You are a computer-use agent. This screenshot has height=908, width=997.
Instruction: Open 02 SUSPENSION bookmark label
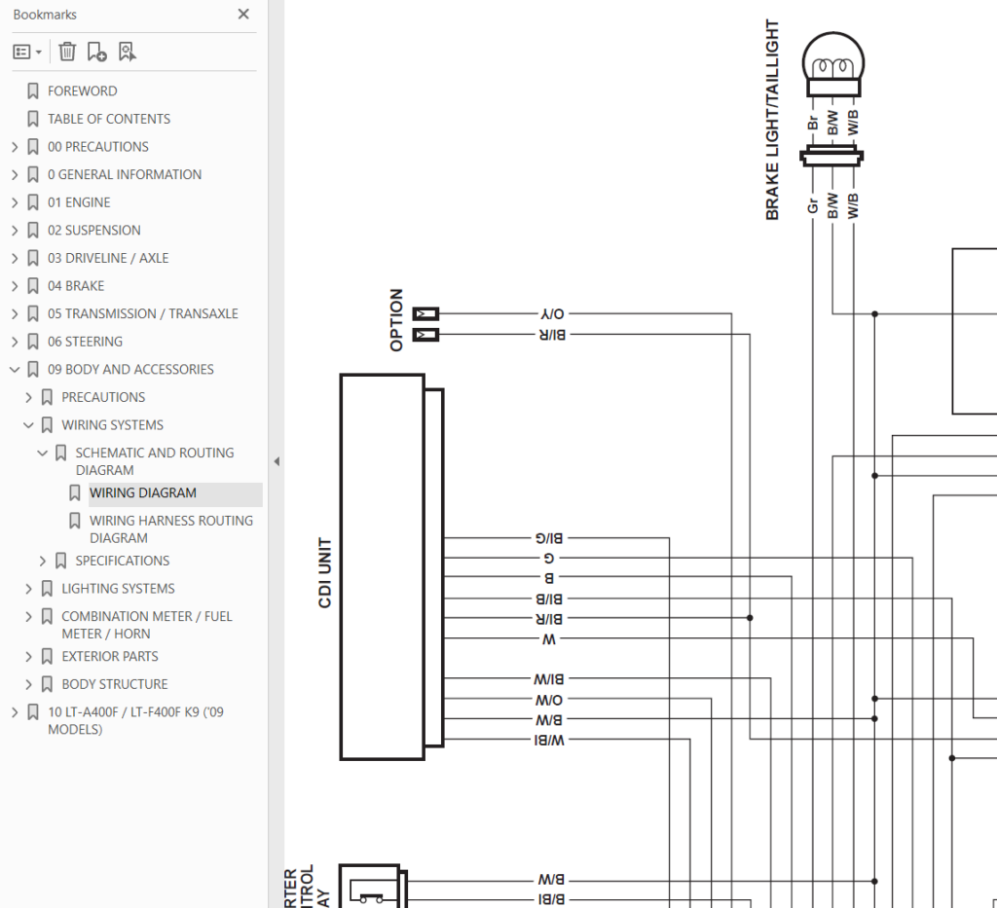[94, 230]
